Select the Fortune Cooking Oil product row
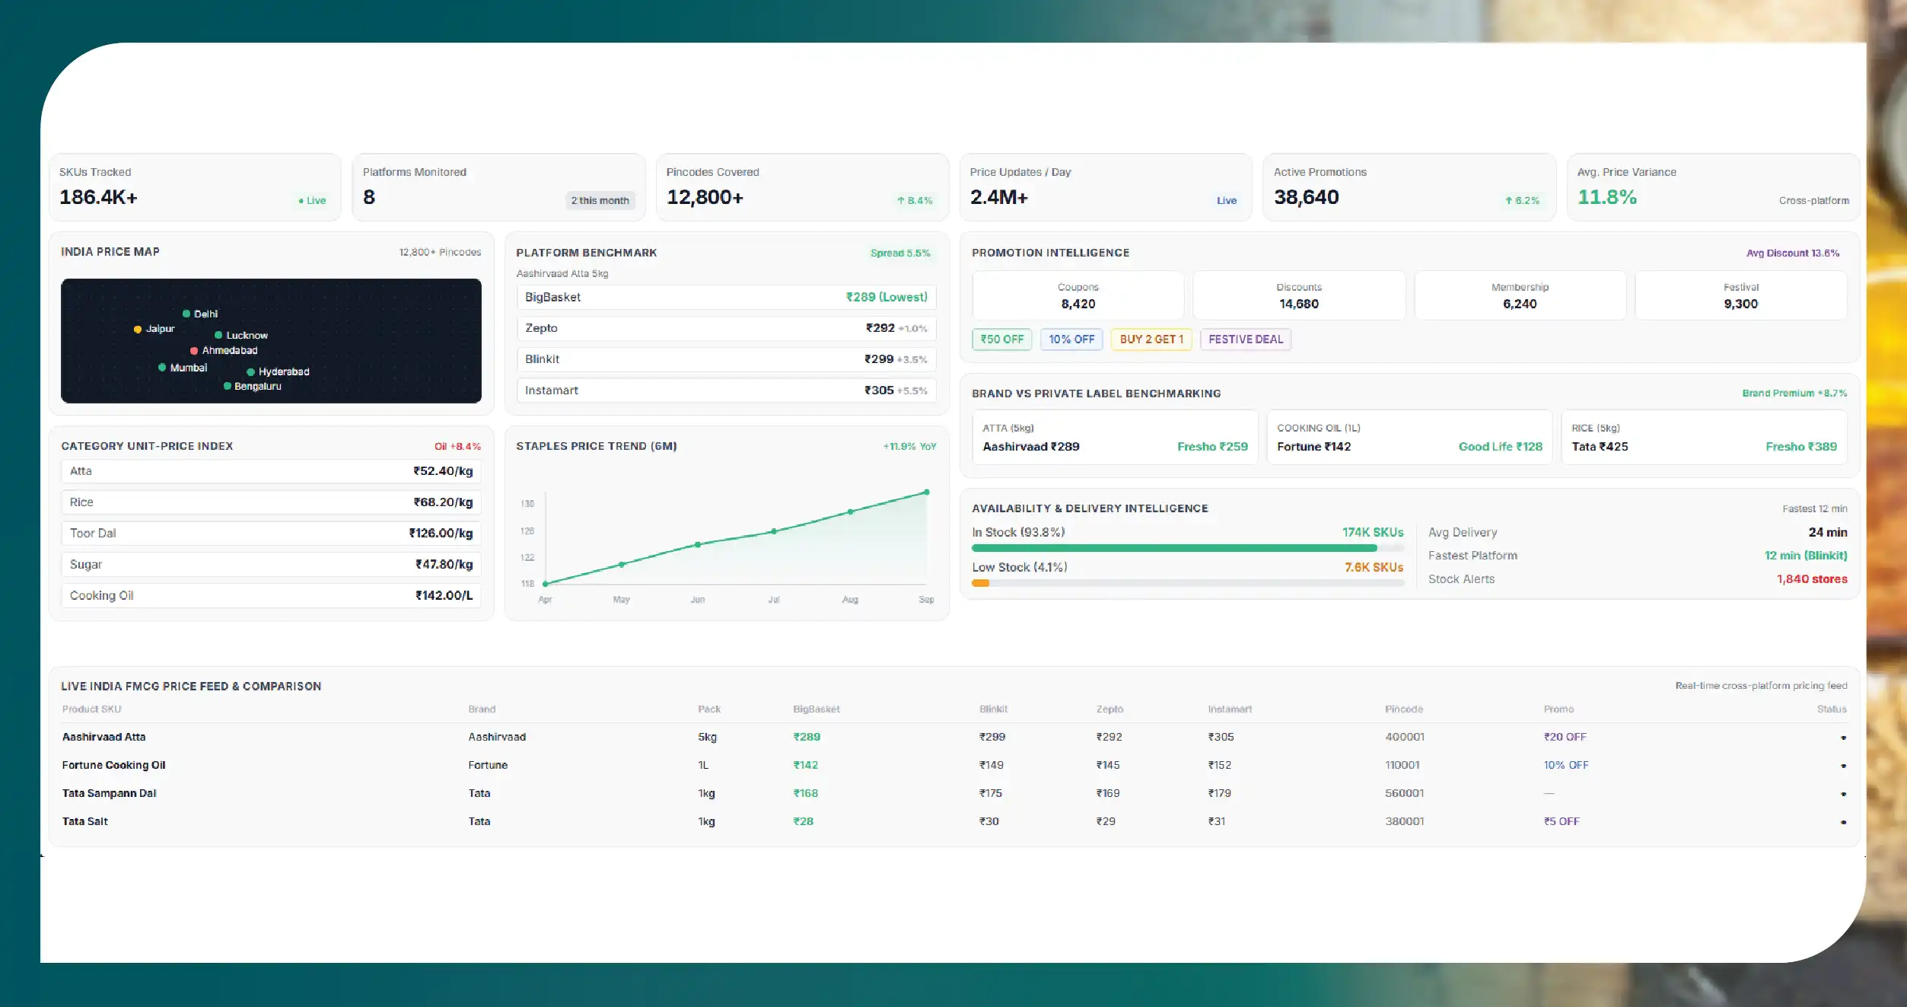Screen dimensions: 1907x1007 (x=954, y=765)
